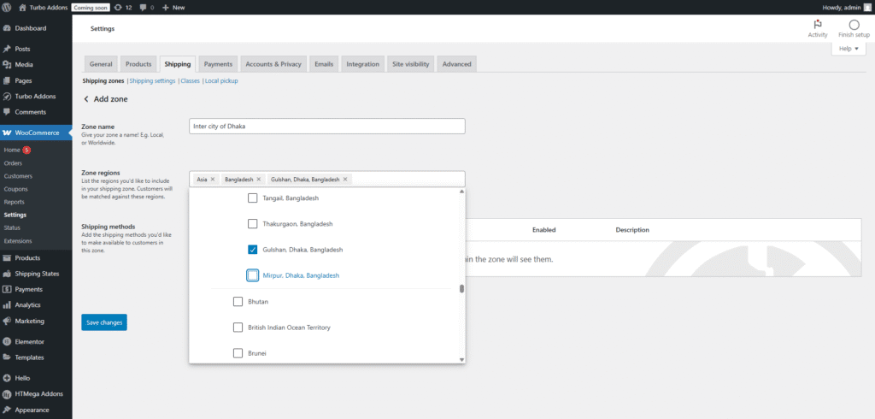Switch to the Payments tab
Screen dimensions: 875x419
(218, 64)
